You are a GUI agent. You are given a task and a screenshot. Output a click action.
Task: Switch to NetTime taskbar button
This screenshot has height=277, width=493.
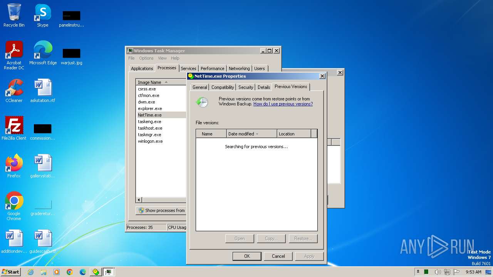(x=96, y=272)
